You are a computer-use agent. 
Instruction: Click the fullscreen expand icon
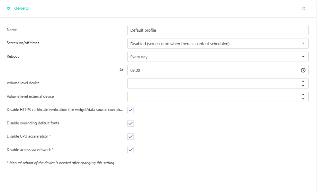[x=303, y=9]
